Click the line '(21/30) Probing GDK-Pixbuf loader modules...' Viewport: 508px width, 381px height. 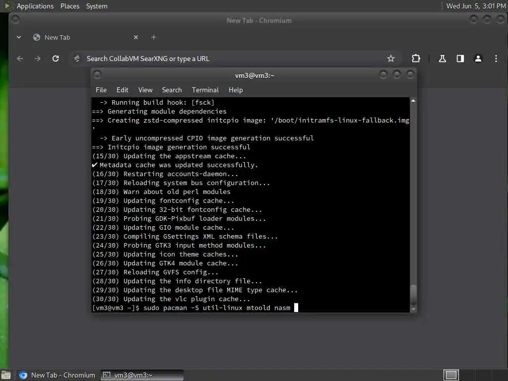pos(179,219)
